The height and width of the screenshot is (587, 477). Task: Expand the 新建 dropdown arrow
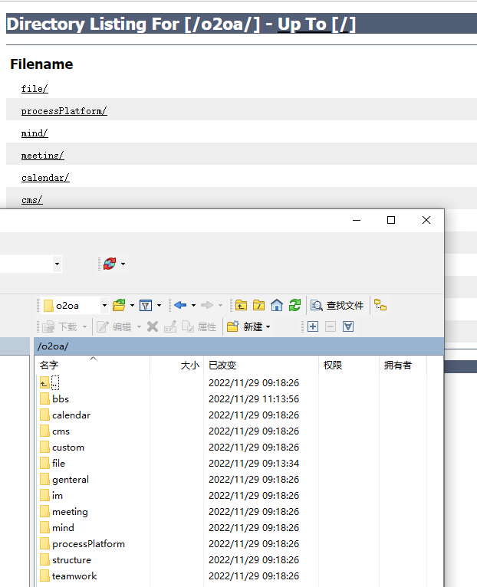coord(268,326)
